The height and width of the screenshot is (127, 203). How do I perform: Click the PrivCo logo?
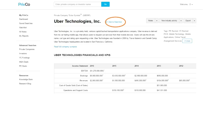point(24,4)
